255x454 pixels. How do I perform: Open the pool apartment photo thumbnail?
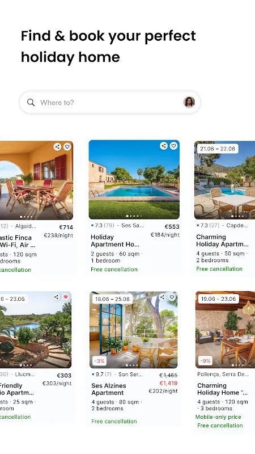134,179
